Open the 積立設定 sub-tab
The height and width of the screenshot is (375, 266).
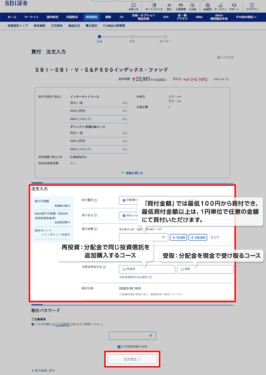tap(92, 26)
